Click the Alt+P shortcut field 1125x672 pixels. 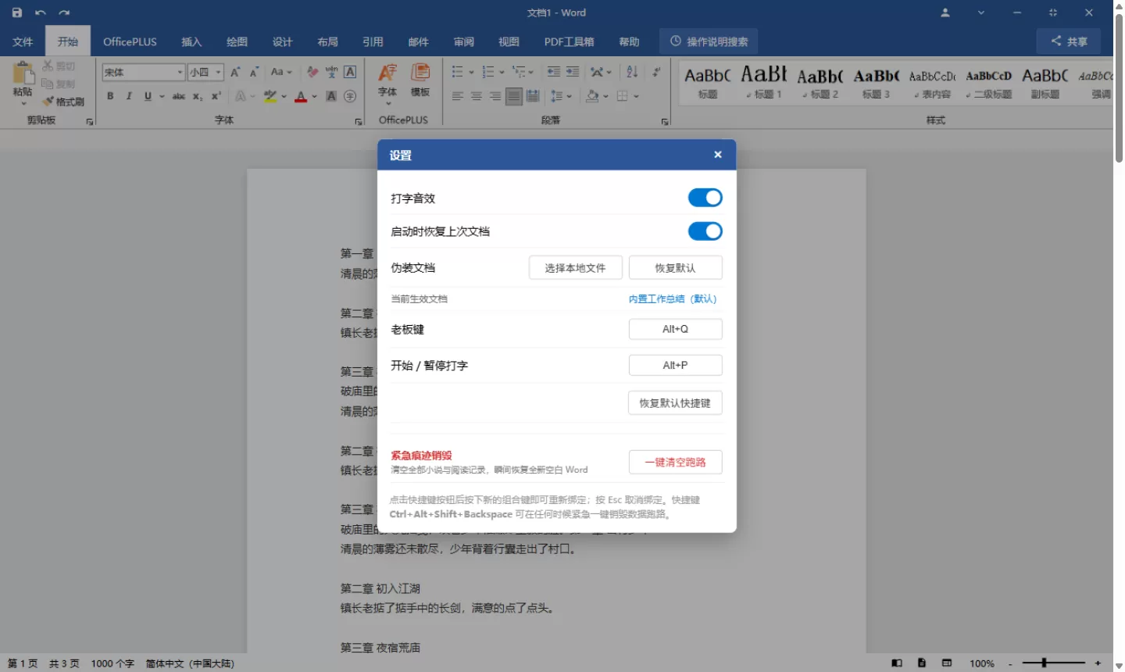pyautogui.click(x=676, y=365)
